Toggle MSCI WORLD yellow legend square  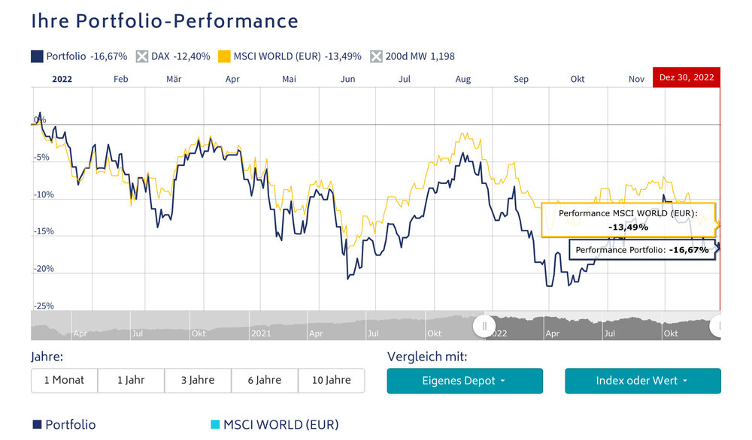point(224,56)
